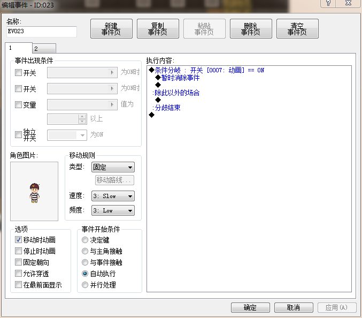The width and height of the screenshot is (362, 318).
Task: Select the last empty command line
Action: pos(151,115)
